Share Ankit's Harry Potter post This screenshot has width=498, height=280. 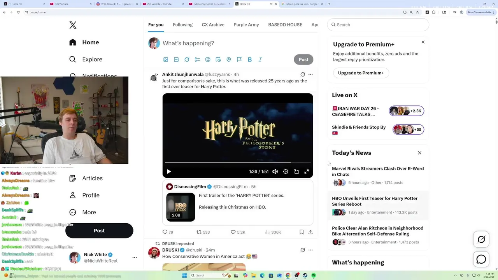pos(310,232)
